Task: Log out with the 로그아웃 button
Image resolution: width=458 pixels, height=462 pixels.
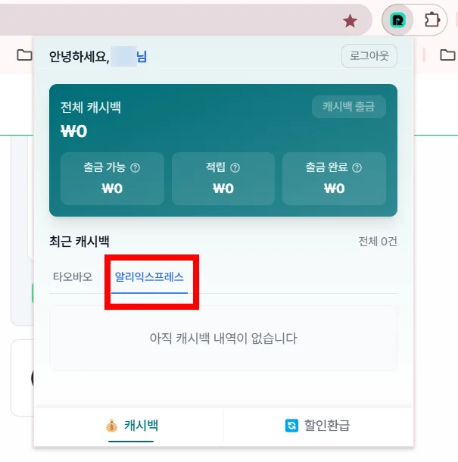Action: coord(369,56)
